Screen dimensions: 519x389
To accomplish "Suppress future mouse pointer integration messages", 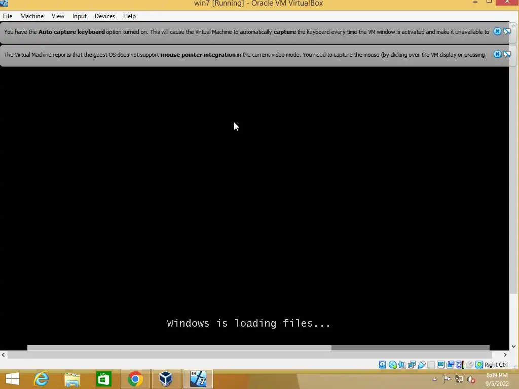I will pyautogui.click(x=507, y=54).
